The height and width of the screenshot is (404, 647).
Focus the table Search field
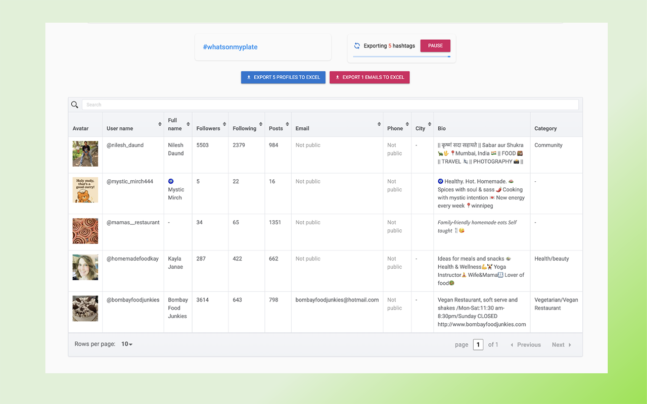point(330,105)
